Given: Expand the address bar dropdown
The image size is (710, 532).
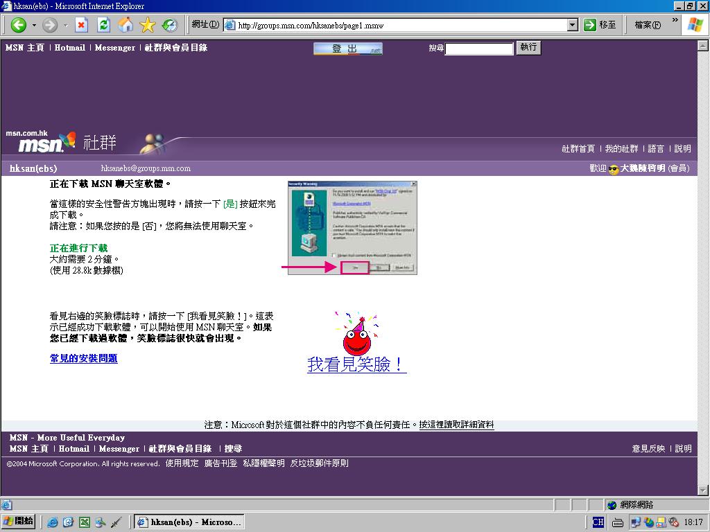Looking at the screenshot, I should coord(573,25).
